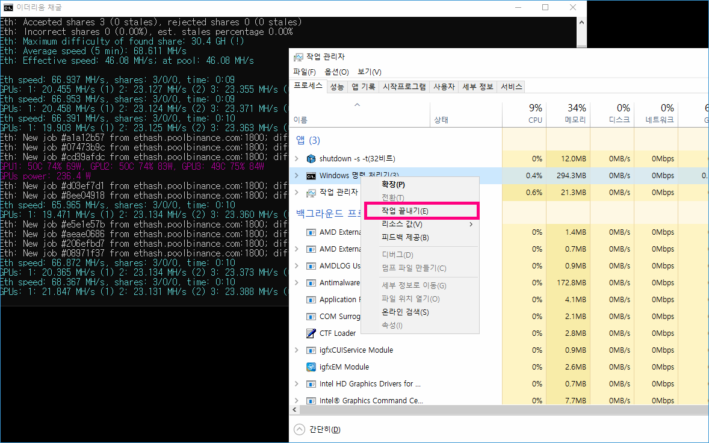
Task: Open the 리소스 값(V) submenu
Action: tap(420, 225)
